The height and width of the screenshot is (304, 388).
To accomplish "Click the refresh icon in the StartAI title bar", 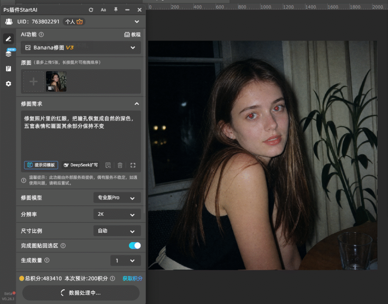I will 91,10.
